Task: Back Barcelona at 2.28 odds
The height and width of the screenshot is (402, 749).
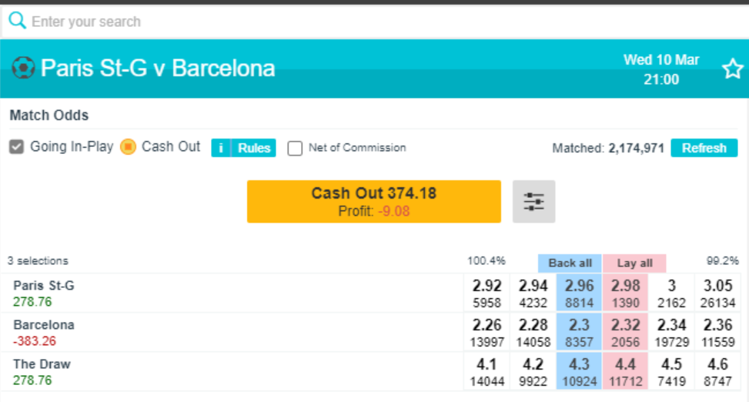Action: (x=533, y=333)
